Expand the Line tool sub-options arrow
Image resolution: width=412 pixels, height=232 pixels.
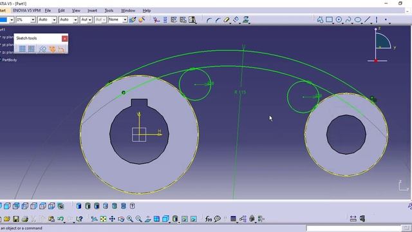[x=371, y=23]
